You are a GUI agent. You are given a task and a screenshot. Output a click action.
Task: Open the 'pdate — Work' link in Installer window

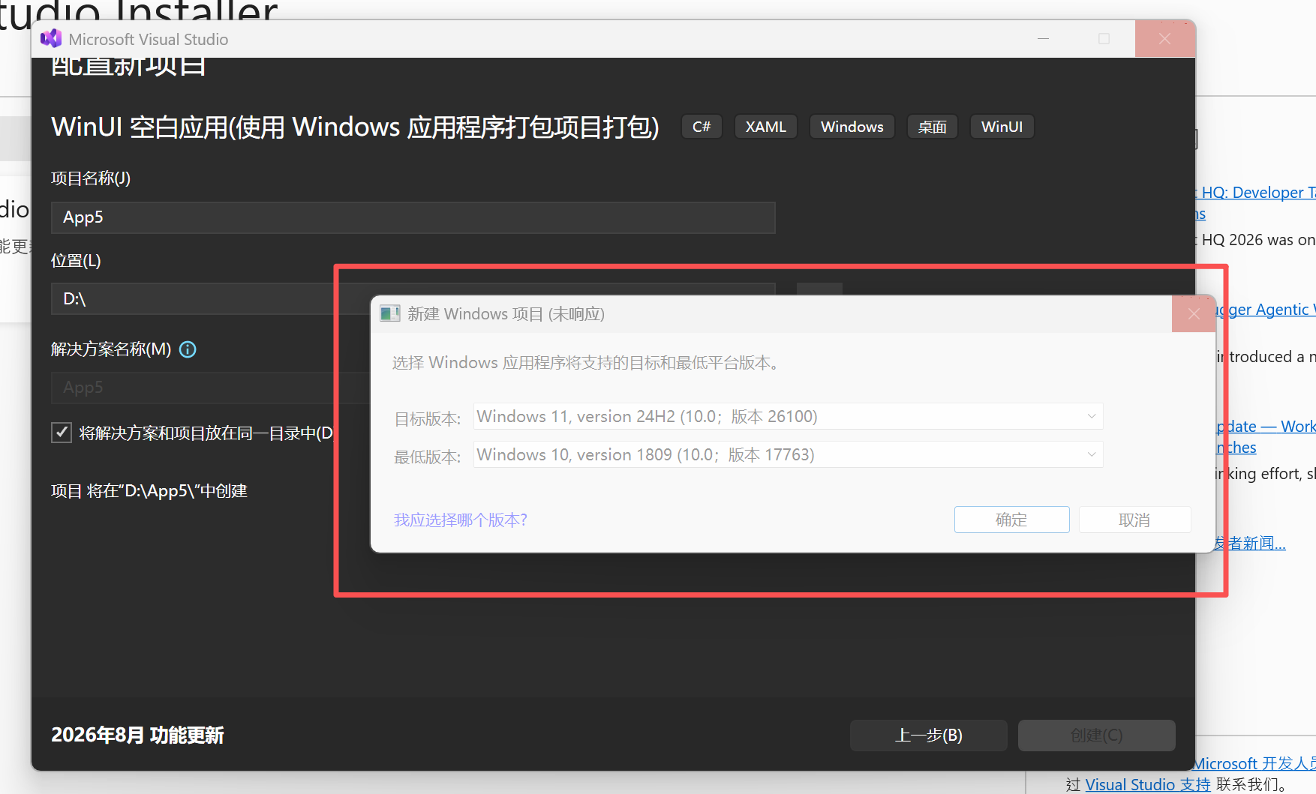[x=1266, y=427]
